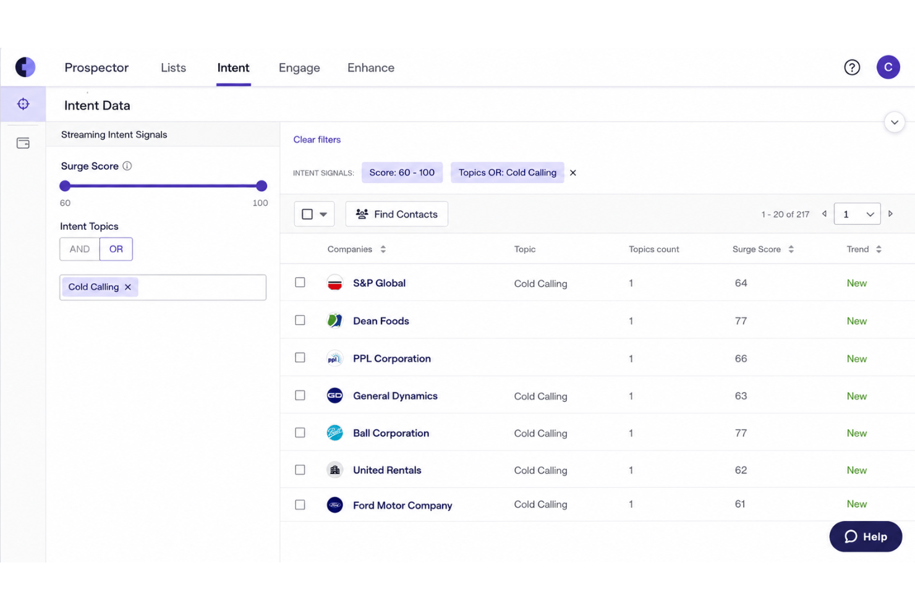
Task: Click the Score: 60 - 100 filter chip
Action: click(x=402, y=172)
